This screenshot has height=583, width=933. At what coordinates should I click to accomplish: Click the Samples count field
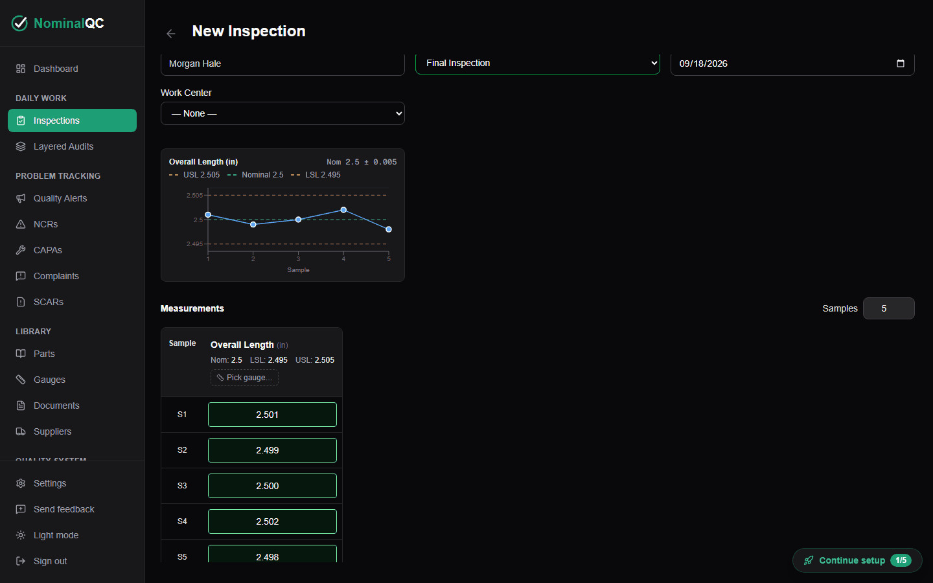click(888, 308)
